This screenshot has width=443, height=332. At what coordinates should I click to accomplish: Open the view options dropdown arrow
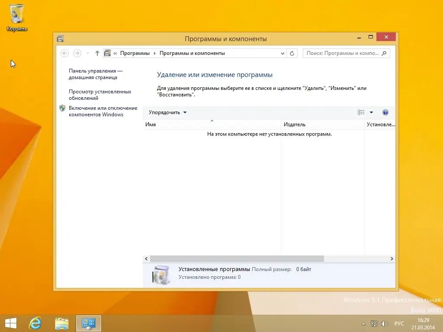pyautogui.click(x=371, y=112)
